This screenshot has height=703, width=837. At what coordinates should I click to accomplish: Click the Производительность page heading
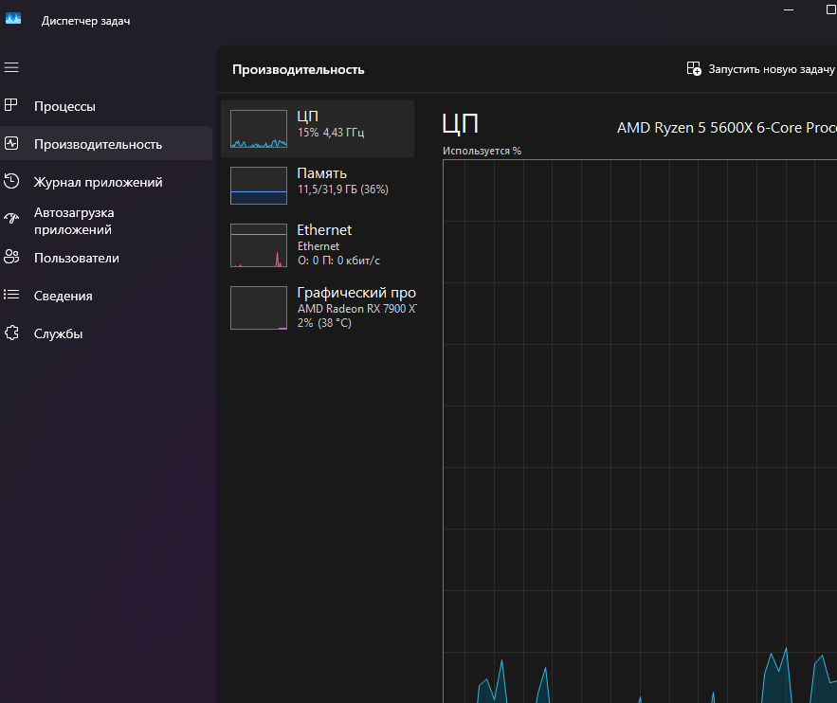(298, 69)
